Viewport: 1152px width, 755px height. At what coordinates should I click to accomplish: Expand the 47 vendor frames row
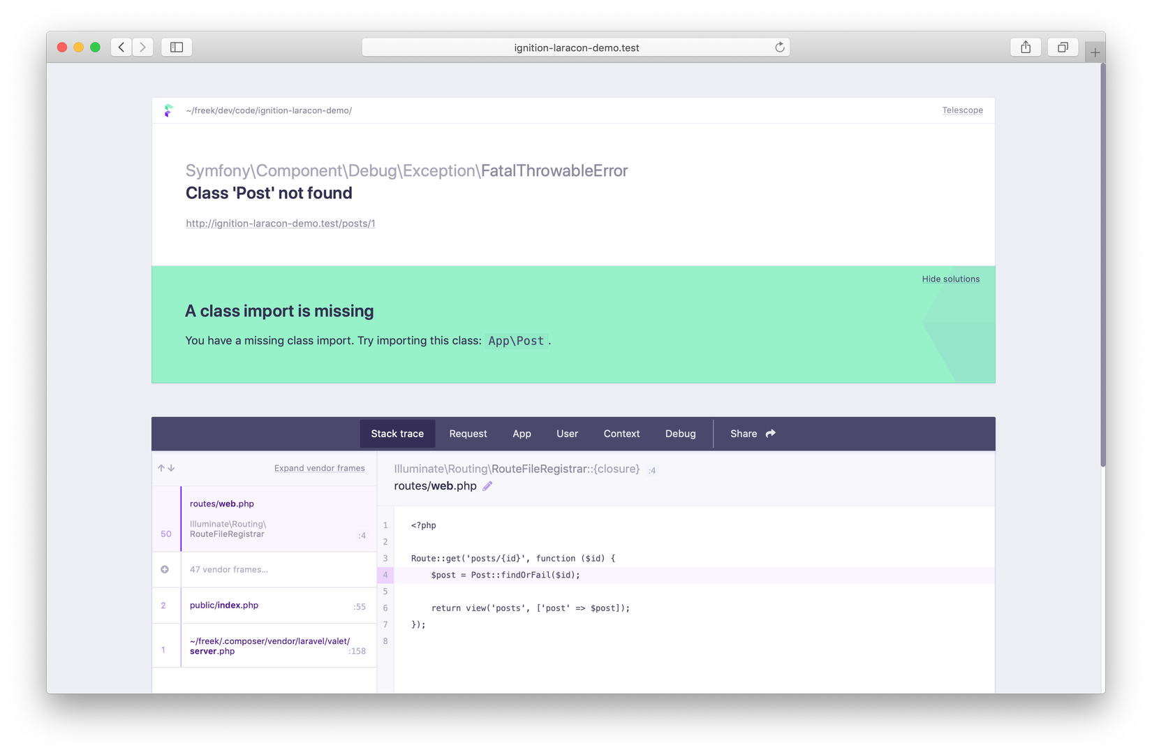265,569
